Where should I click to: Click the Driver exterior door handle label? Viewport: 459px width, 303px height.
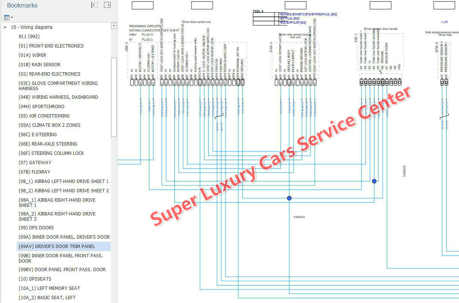(380, 29)
